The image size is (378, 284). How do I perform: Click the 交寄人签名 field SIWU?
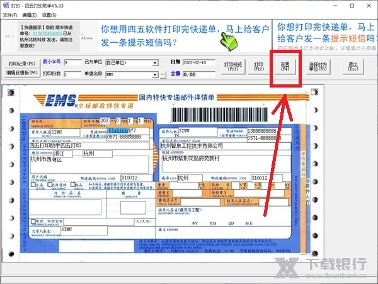tap(84, 230)
